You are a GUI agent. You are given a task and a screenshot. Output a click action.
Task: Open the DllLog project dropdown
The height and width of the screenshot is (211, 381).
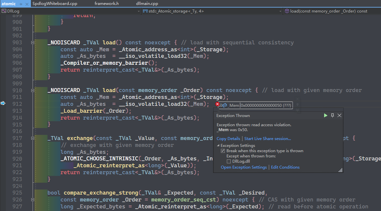(138, 11)
